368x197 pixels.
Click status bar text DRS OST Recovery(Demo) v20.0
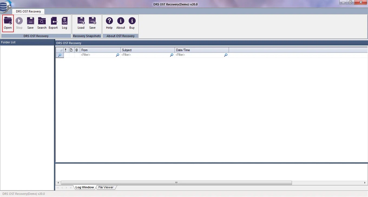coord(23,194)
